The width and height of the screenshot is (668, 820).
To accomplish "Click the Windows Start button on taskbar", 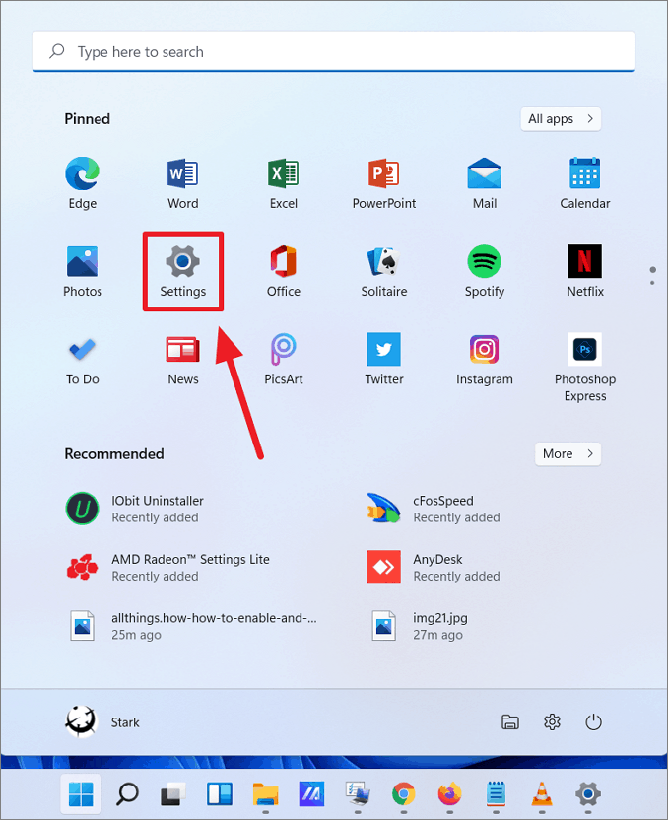I will tap(81, 794).
